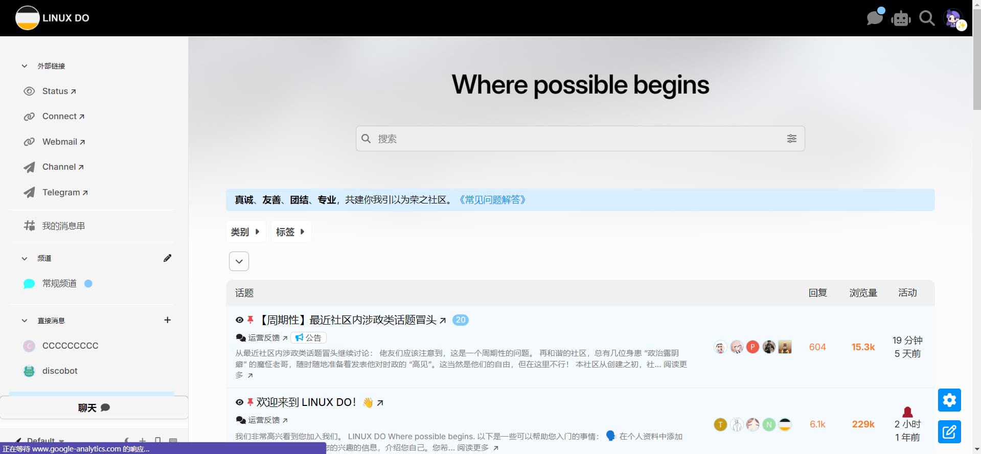981x454 pixels.
Task: Sort topics by 浏览量 column
Action: 863,293
